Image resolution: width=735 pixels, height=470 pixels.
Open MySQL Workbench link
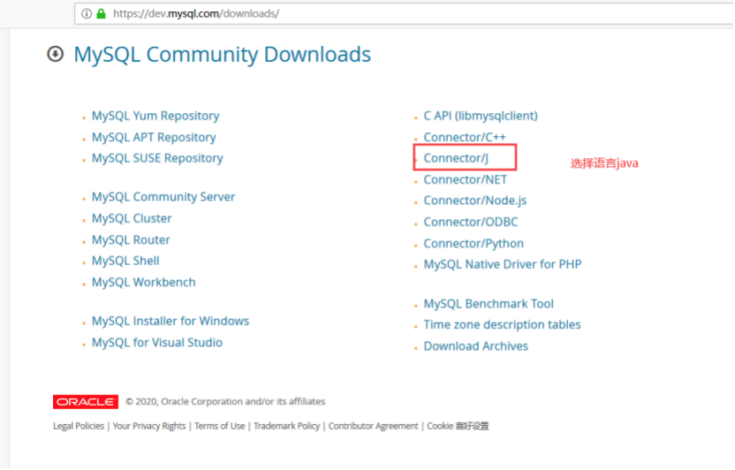point(143,283)
